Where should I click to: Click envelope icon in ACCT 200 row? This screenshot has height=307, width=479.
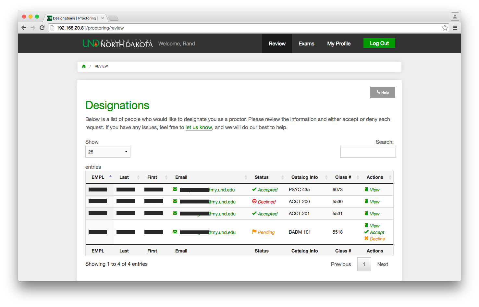pos(175,201)
